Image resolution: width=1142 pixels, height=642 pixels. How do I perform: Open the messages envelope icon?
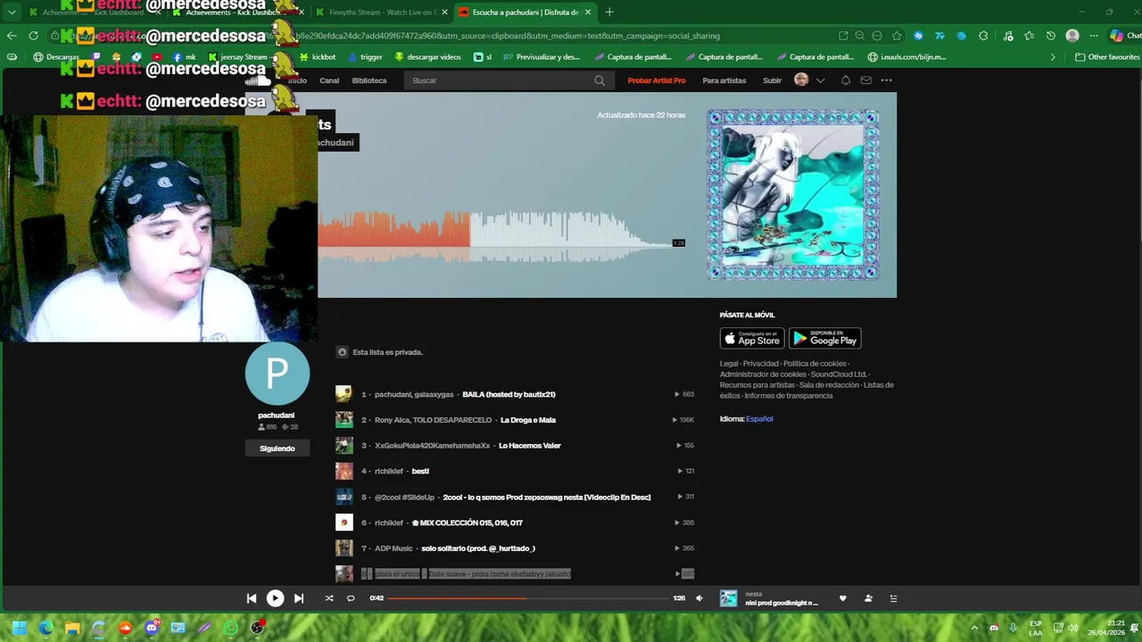[865, 80]
